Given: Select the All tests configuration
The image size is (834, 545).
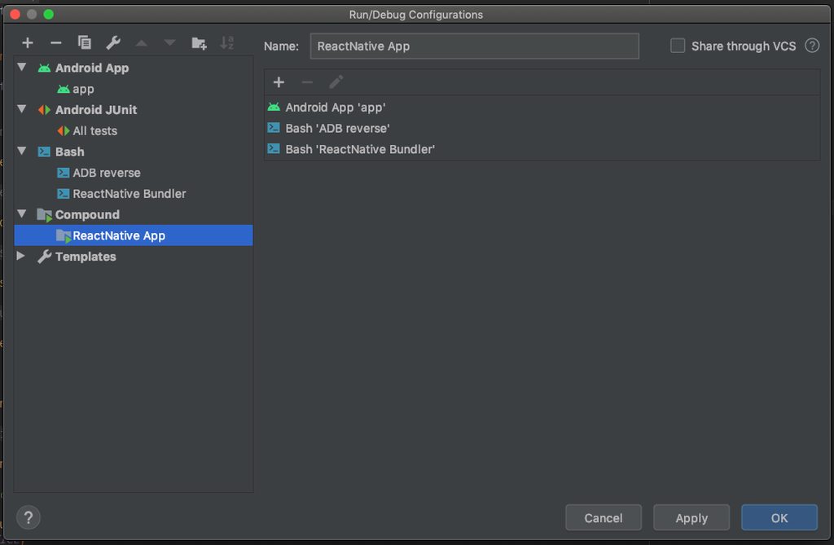Looking at the screenshot, I should (x=133, y=131).
